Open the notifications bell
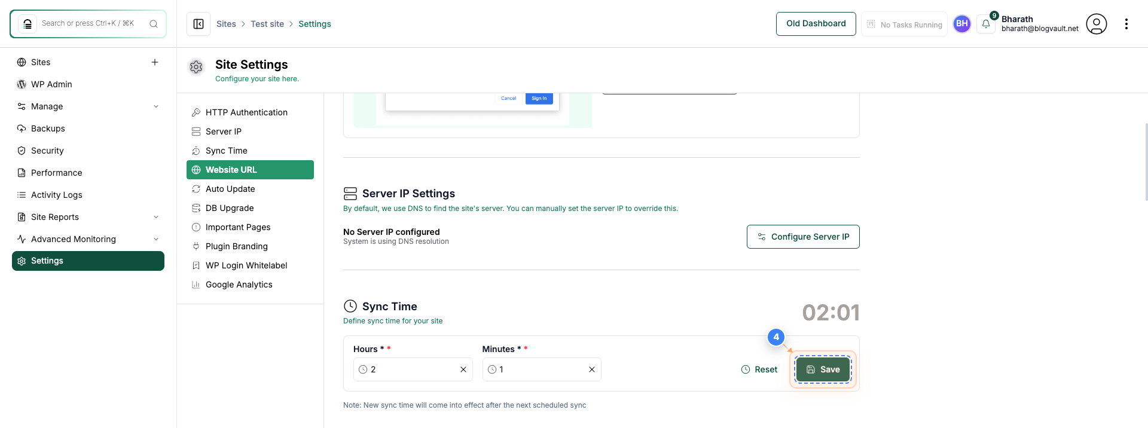Viewport: 1148px width, 428px height. (986, 24)
